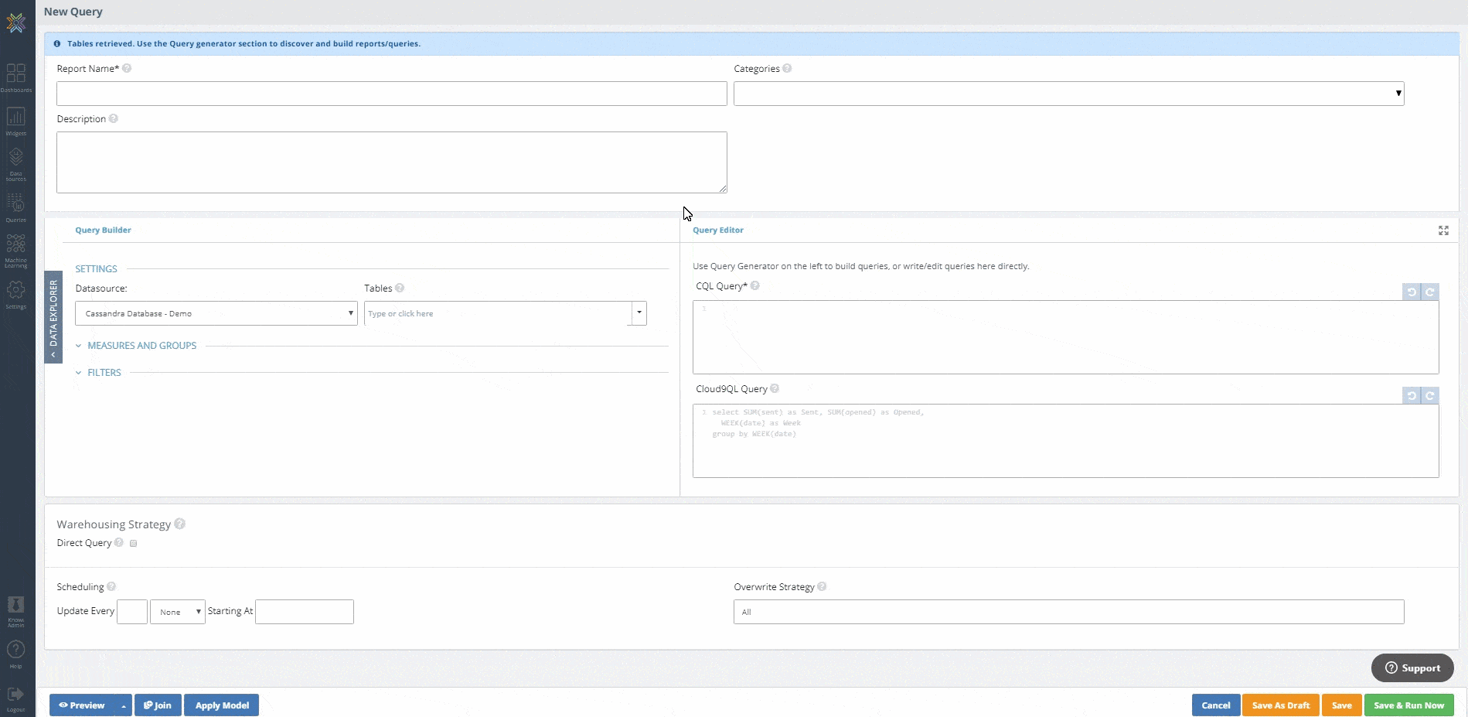Screen dimensions: 1468x717
Task: Click inside the Description text area
Action: 392,162
